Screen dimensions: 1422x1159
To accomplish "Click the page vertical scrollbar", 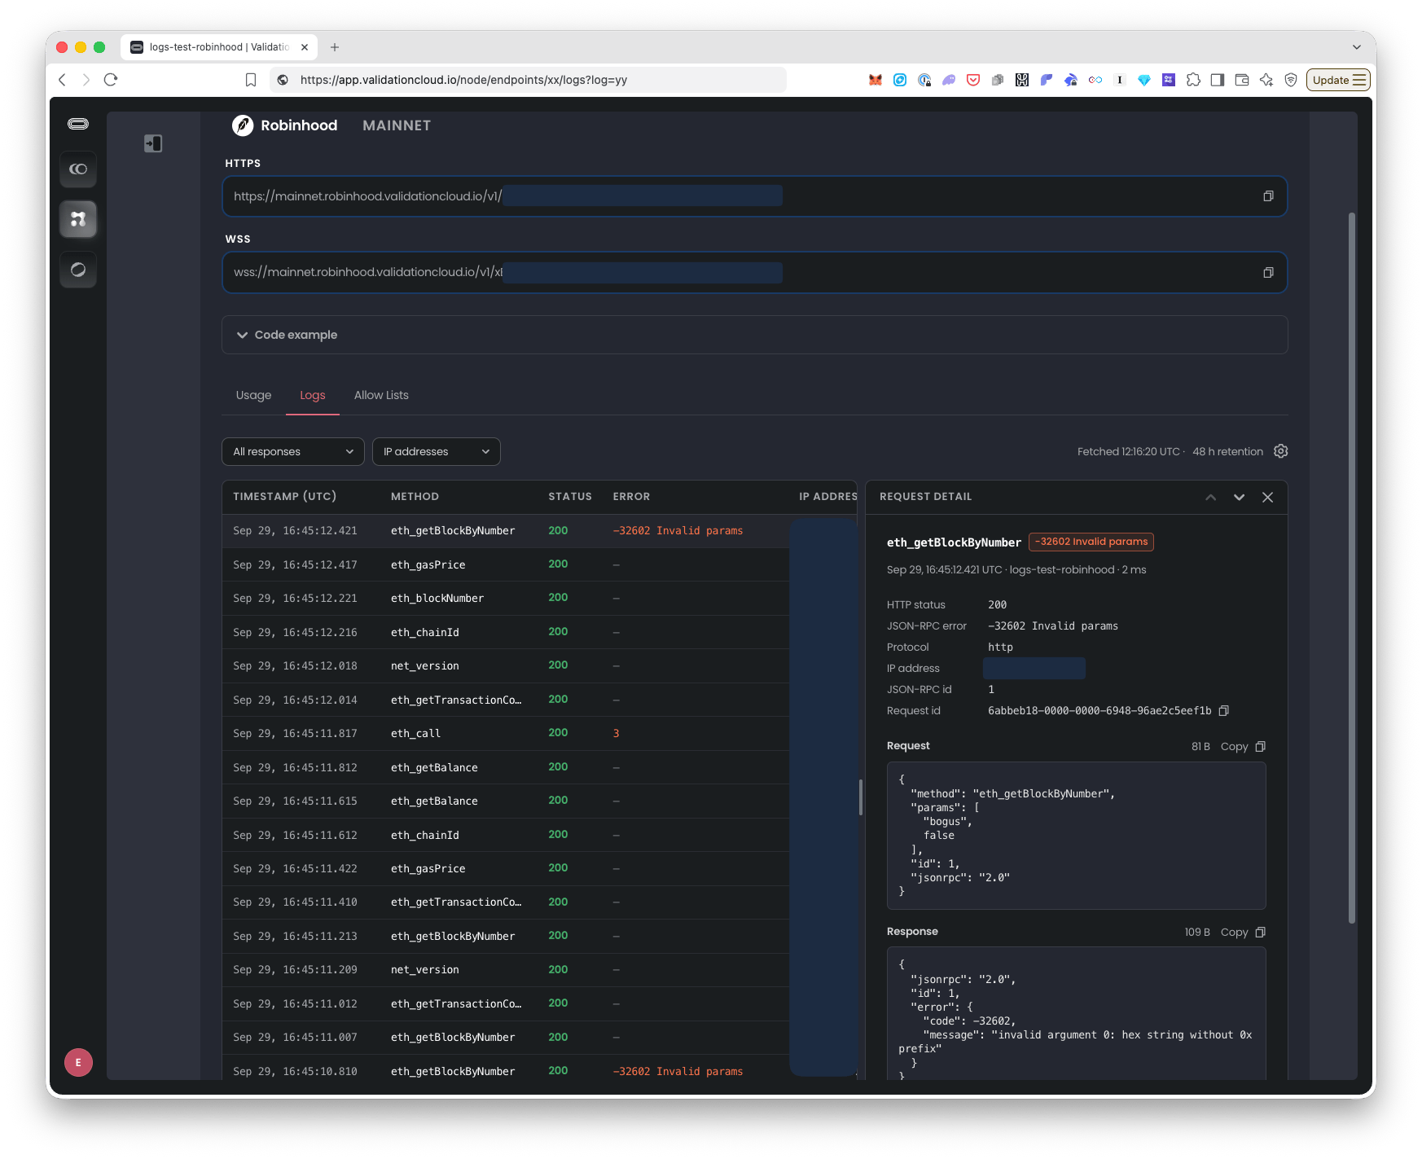I will pos(1352,568).
